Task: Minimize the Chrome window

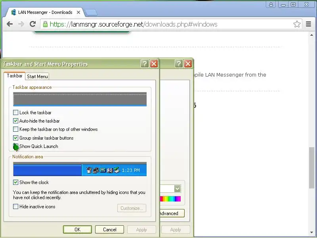Action: point(283,4)
